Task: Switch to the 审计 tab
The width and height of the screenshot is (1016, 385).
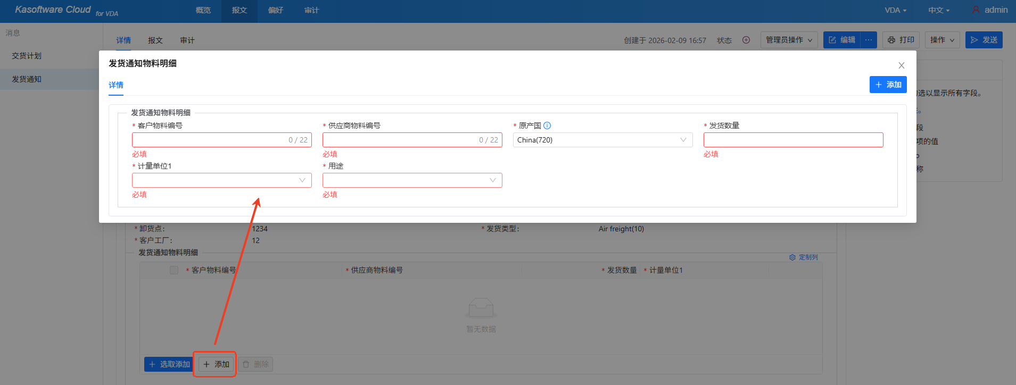Action: (x=187, y=40)
